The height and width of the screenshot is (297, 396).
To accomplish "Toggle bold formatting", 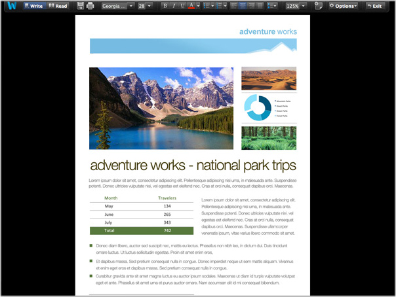I will click(x=165, y=6).
